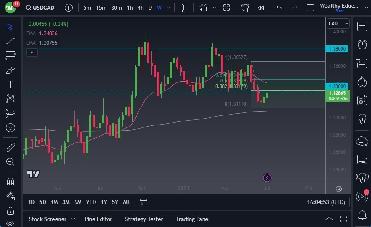Open the chart settings gear
Viewport: 371px width, 227px height.
click(x=339, y=189)
